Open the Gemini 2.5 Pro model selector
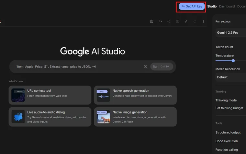Viewport: 246px width, 154px height. click(230, 33)
